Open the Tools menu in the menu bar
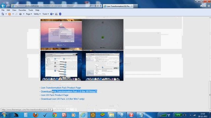The height and width of the screenshot is (118, 211). tap(31, 10)
